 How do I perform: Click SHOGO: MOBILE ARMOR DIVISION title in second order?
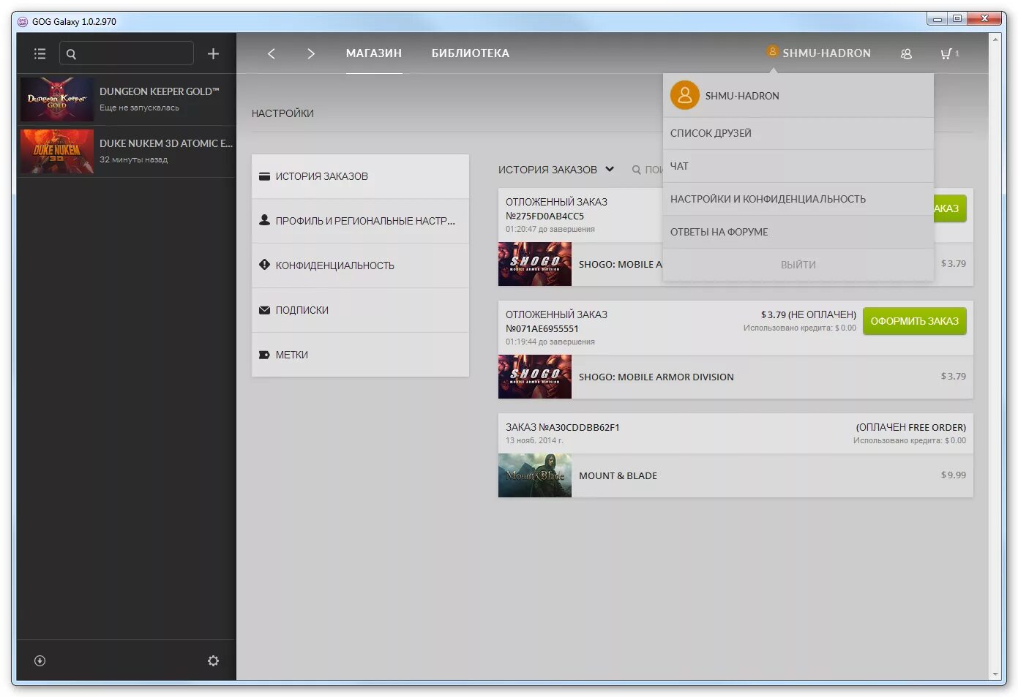656,377
